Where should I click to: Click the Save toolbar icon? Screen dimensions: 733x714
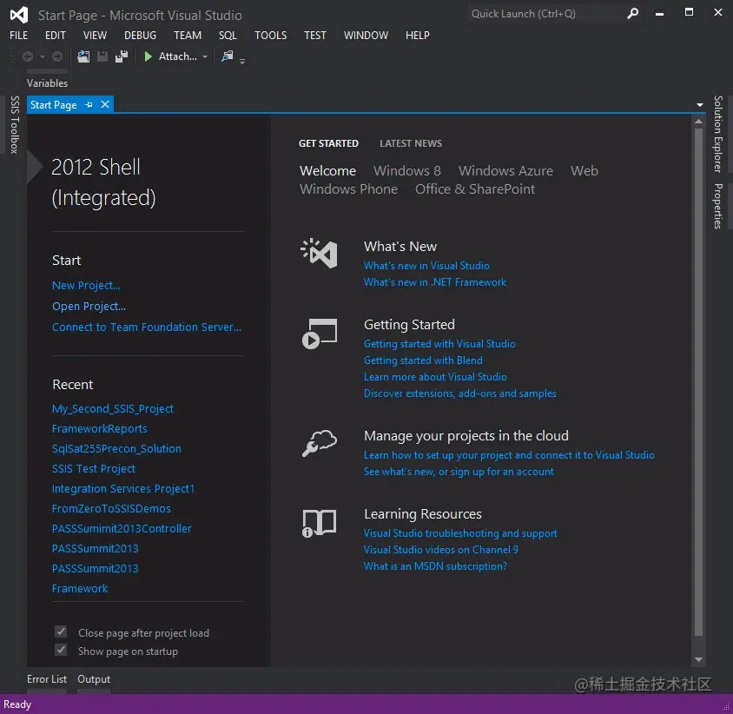pos(102,56)
